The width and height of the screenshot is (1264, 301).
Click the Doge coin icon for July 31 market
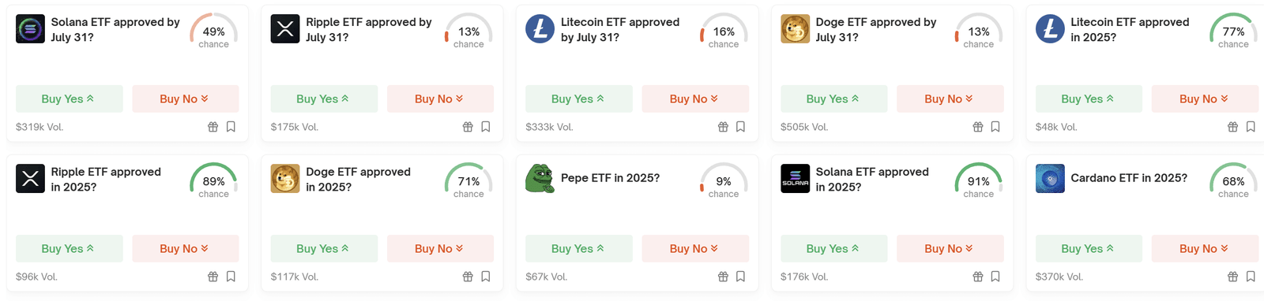coord(795,29)
